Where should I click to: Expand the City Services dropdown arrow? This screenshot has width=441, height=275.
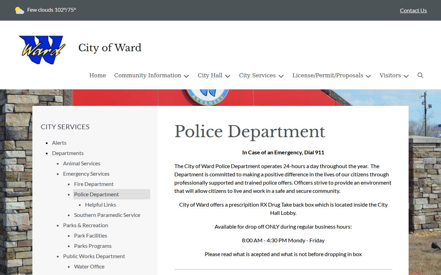tap(281, 76)
